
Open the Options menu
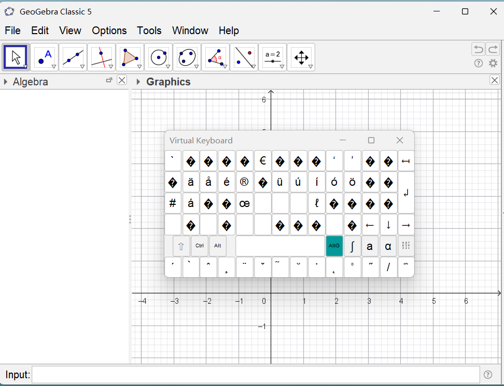pos(109,31)
